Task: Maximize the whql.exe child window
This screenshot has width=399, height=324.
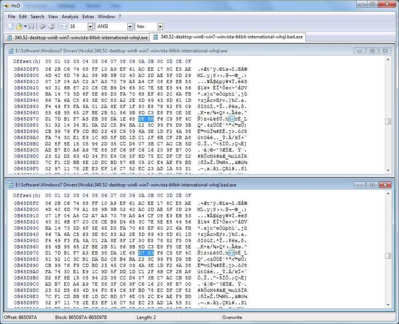Action: pyautogui.click(x=372, y=51)
